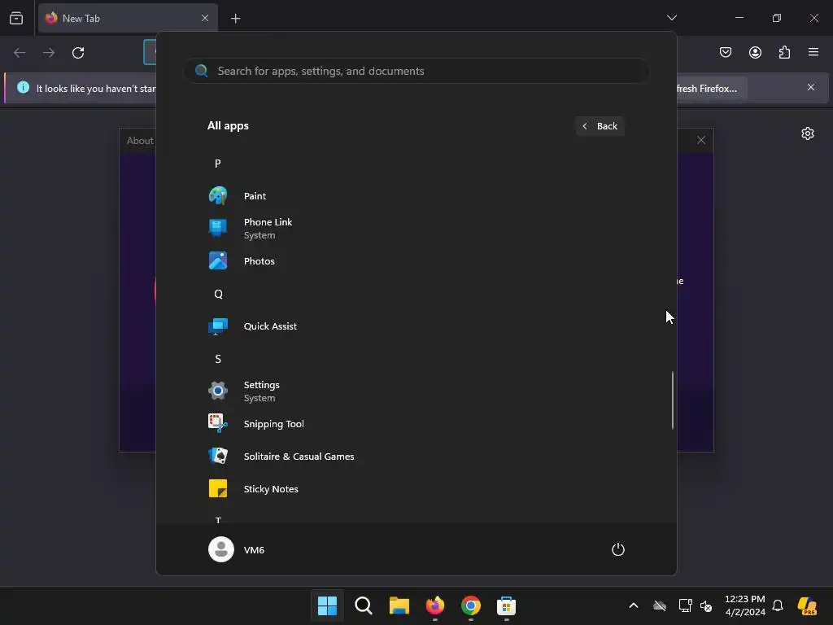
Task: Click the Refresh Firefox button
Action: (711, 88)
